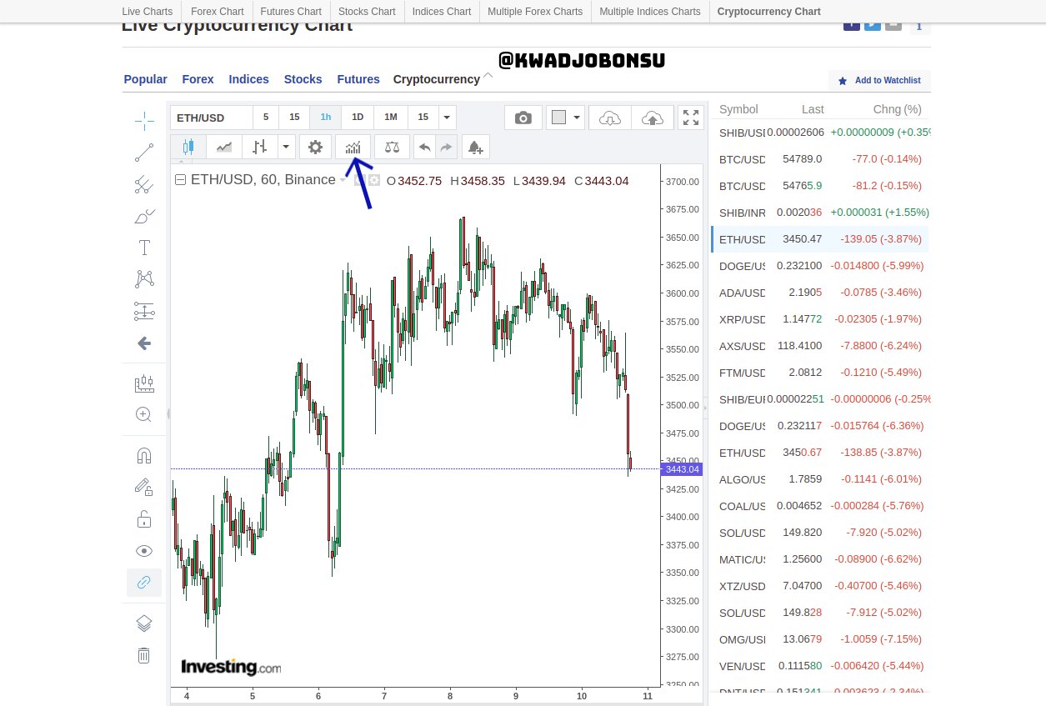Undo the last chart action
The image size is (1046, 706).
click(x=424, y=148)
